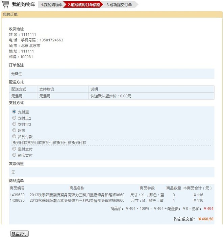Click the 货到付款 description dashed box
223x237 pixels.
[111, 143]
